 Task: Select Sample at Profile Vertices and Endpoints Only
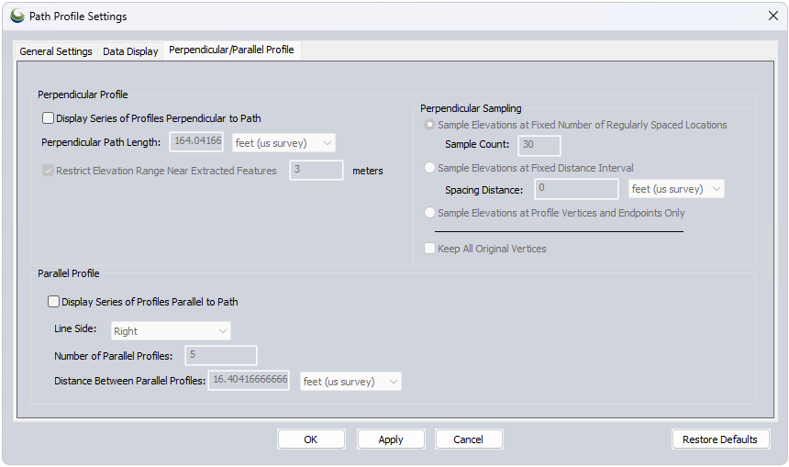(430, 213)
